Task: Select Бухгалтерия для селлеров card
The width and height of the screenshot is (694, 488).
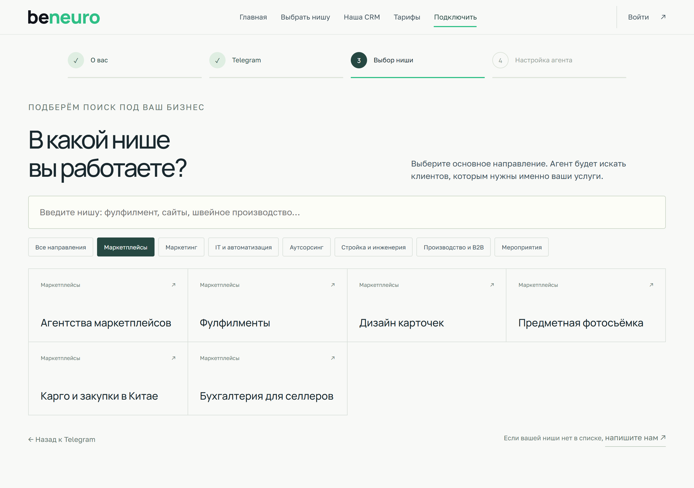Action: [268, 378]
